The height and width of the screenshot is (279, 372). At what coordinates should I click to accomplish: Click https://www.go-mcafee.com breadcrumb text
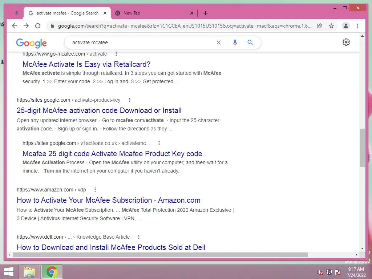(x=54, y=54)
